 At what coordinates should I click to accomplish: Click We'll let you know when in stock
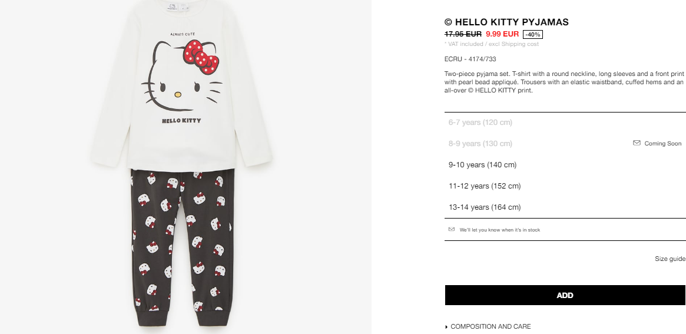click(x=499, y=230)
